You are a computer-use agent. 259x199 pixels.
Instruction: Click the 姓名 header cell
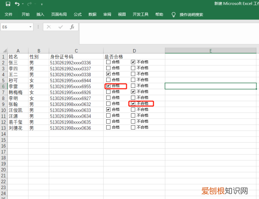18,57
